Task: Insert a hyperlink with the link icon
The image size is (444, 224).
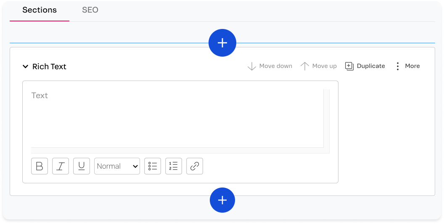Action: point(195,166)
